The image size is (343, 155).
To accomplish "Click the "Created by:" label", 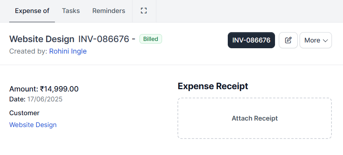I will pyautogui.click(x=28, y=51).
